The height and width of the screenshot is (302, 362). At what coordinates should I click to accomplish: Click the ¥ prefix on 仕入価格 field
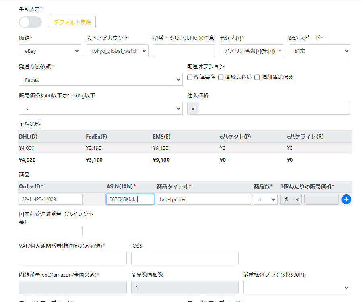193,108
